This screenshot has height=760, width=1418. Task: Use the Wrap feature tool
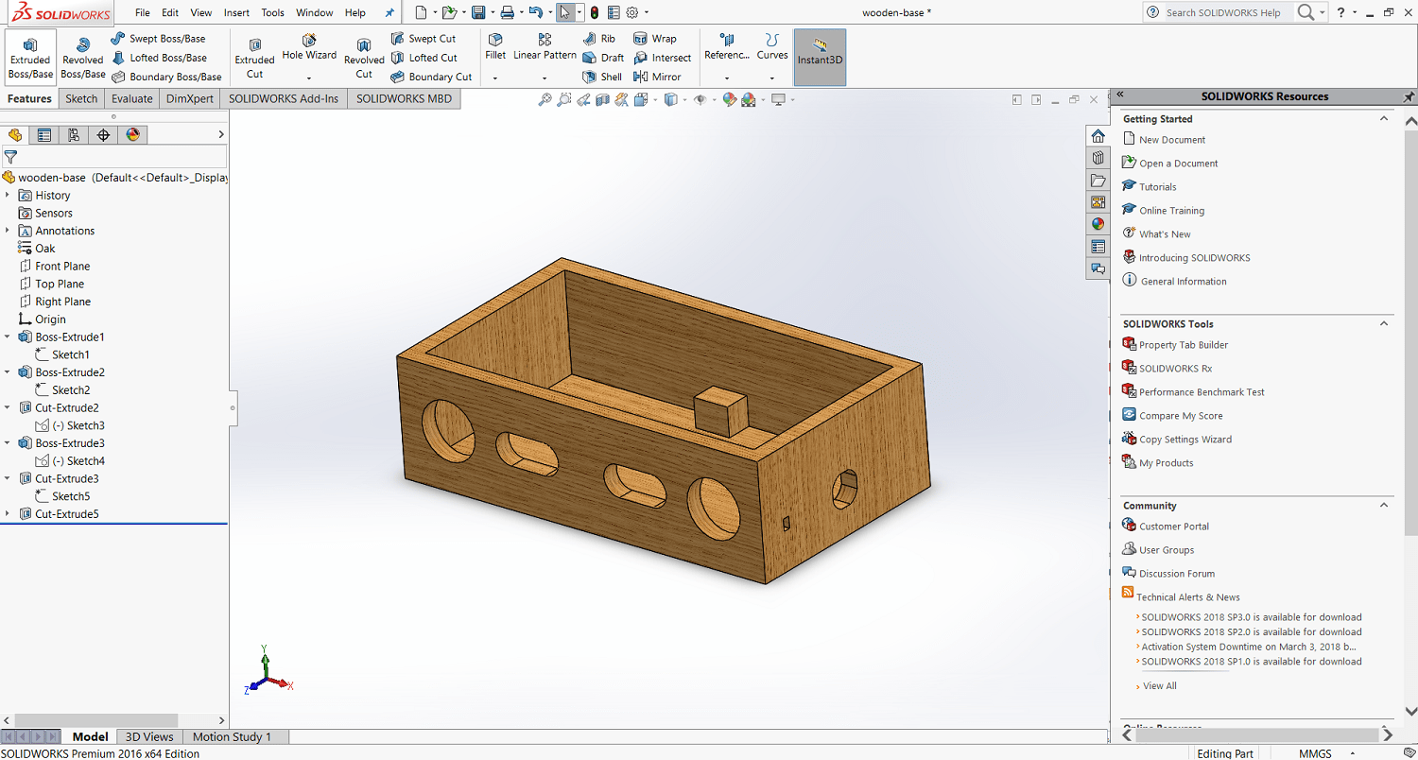[655, 39]
